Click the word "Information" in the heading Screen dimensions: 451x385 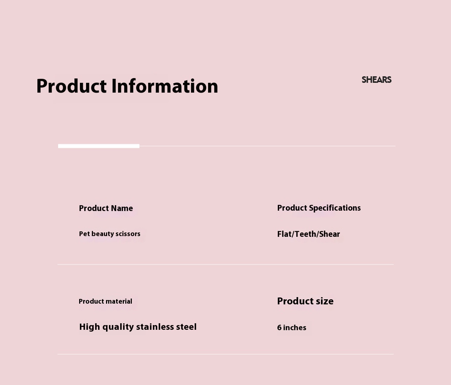(x=164, y=87)
